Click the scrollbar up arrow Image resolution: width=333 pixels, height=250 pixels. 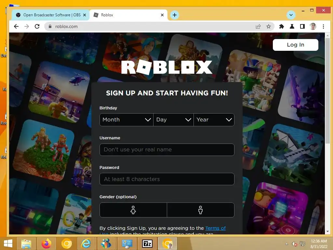point(327,35)
